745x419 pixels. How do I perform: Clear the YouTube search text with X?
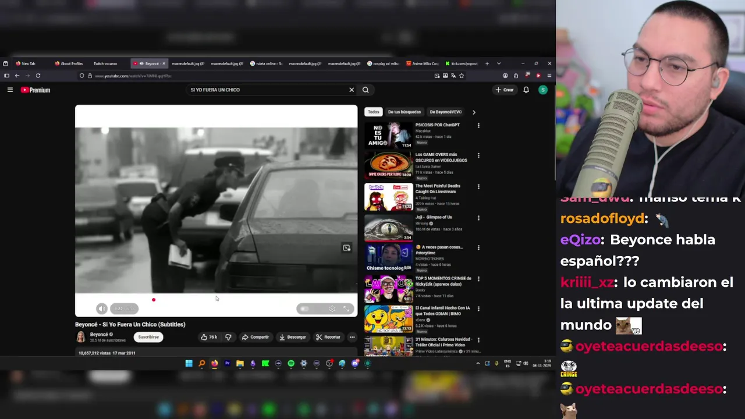coord(352,90)
